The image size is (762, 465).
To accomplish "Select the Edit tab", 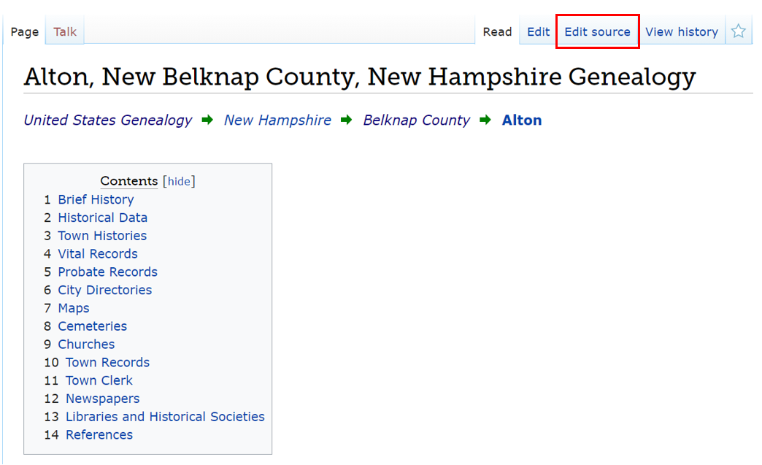I will (538, 32).
